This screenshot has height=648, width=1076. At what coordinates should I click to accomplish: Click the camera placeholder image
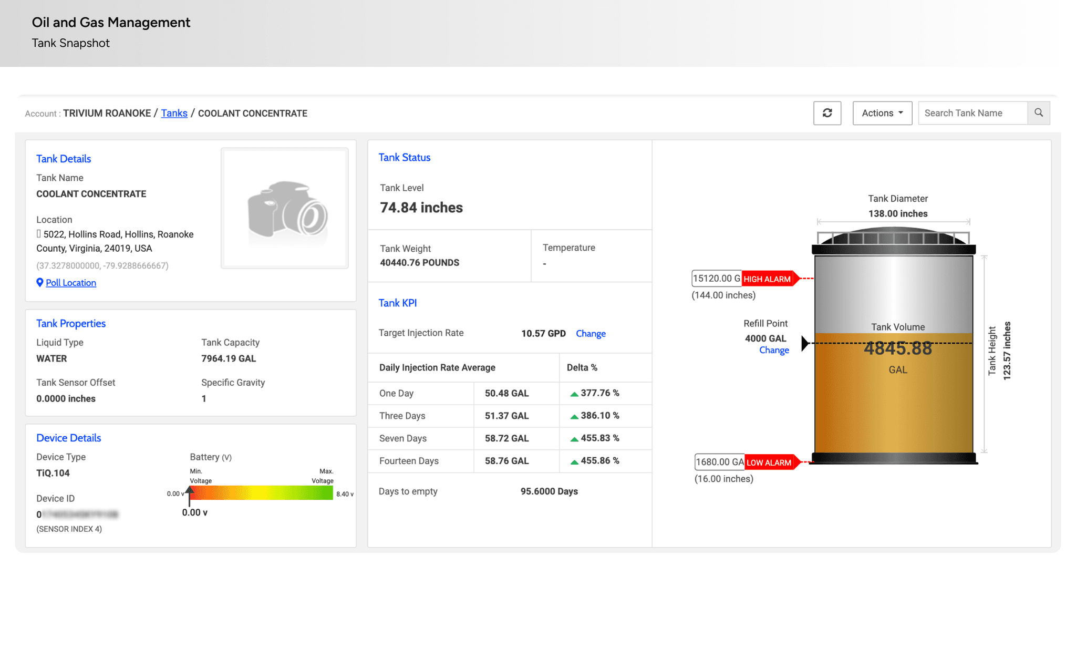point(285,208)
